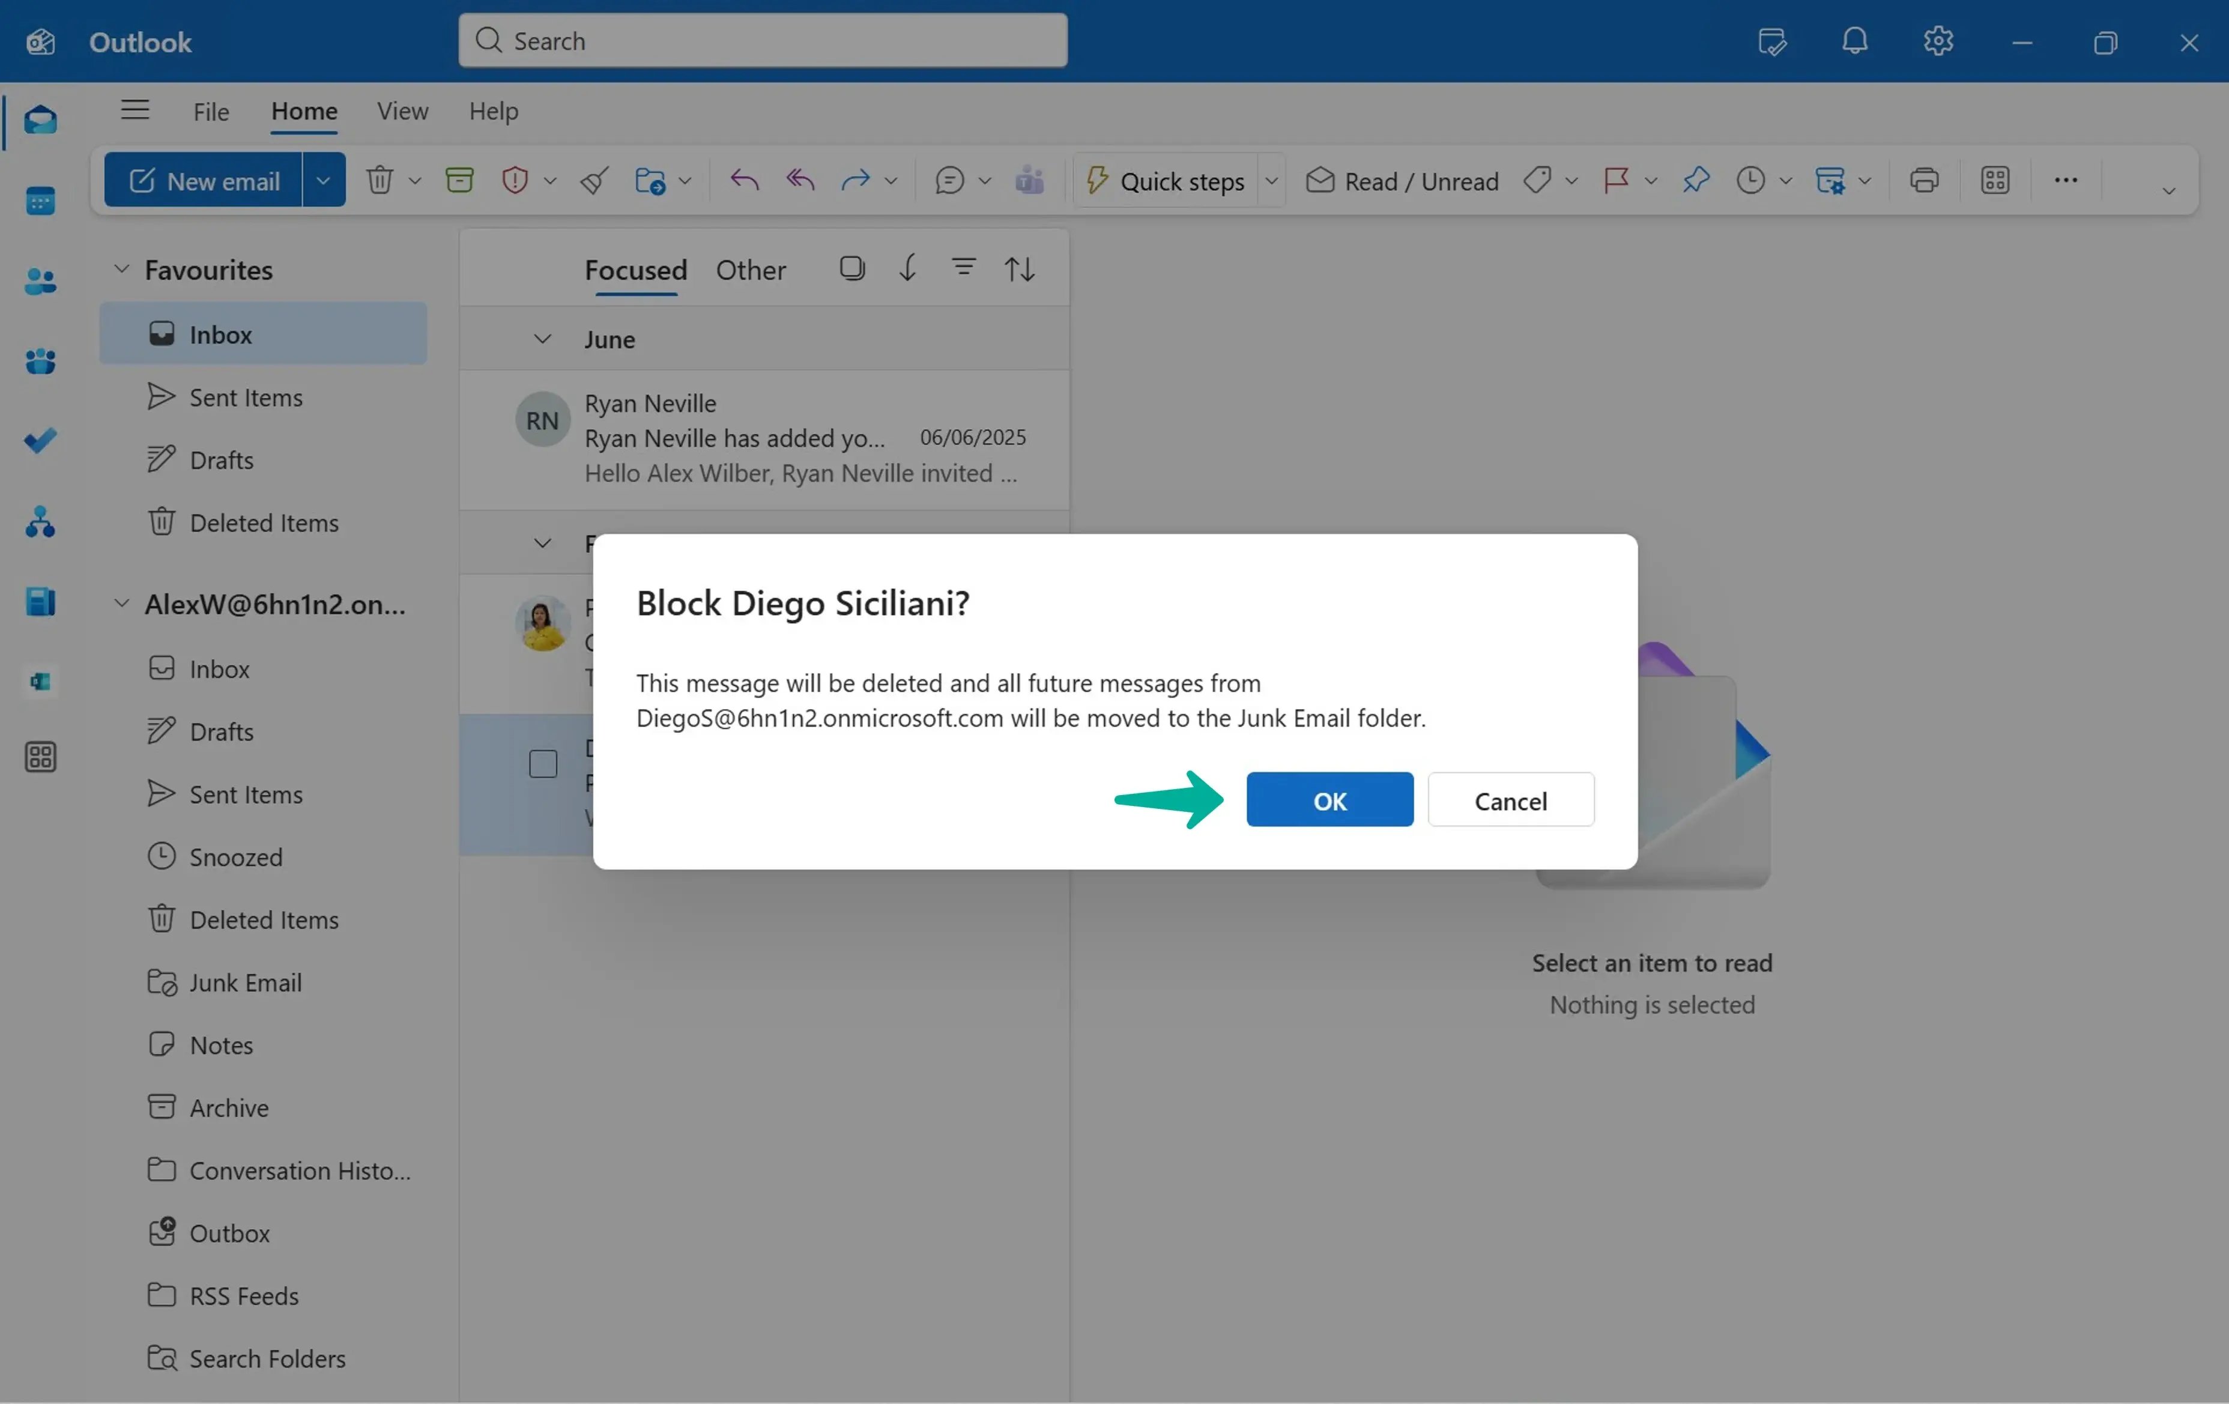Open the View menu
This screenshot has width=2229, height=1404.
[402, 111]
